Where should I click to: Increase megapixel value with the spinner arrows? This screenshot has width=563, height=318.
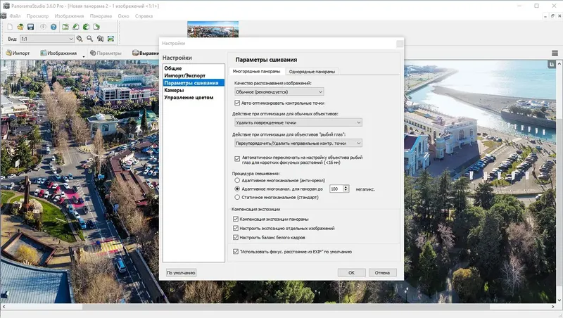tap(346, 187)
